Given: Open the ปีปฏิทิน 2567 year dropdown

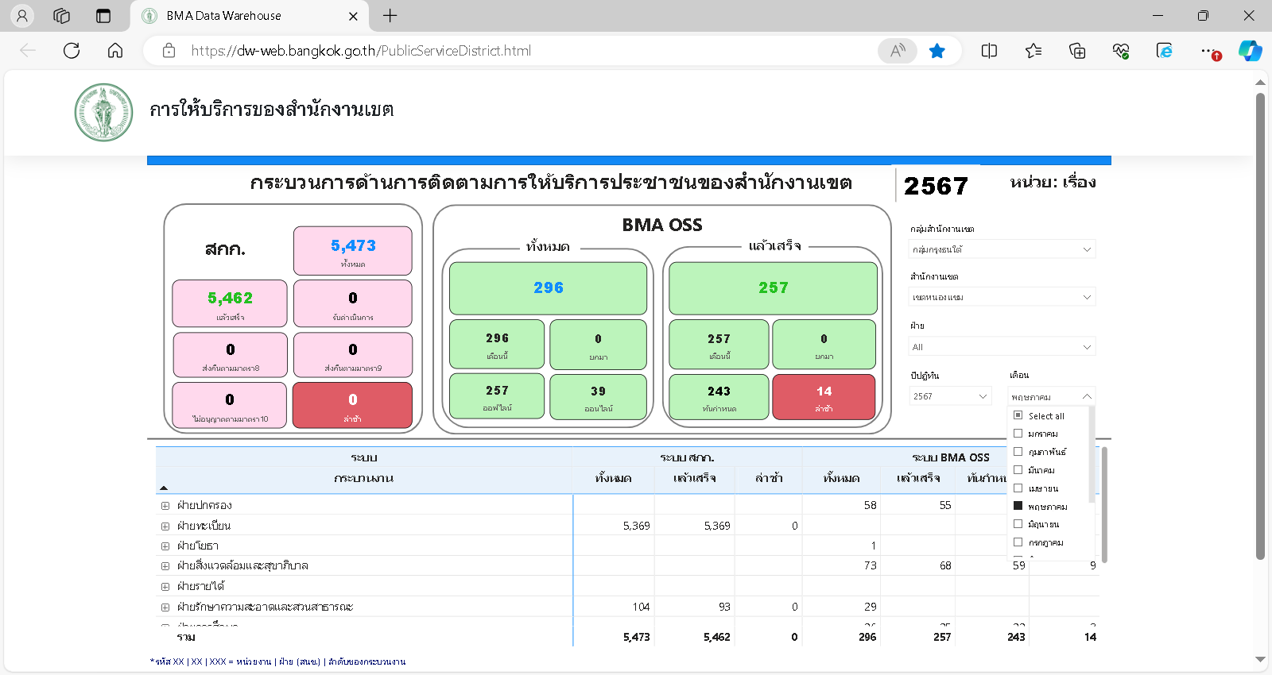Looking at the screenshot, I should pyautogui.click(x=950, y=396).
